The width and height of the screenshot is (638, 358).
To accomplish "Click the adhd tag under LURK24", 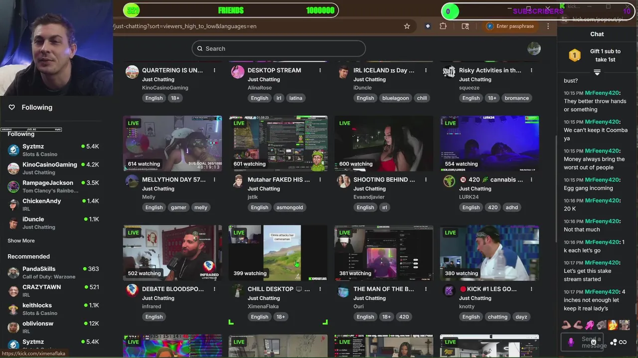I will 512,207.
